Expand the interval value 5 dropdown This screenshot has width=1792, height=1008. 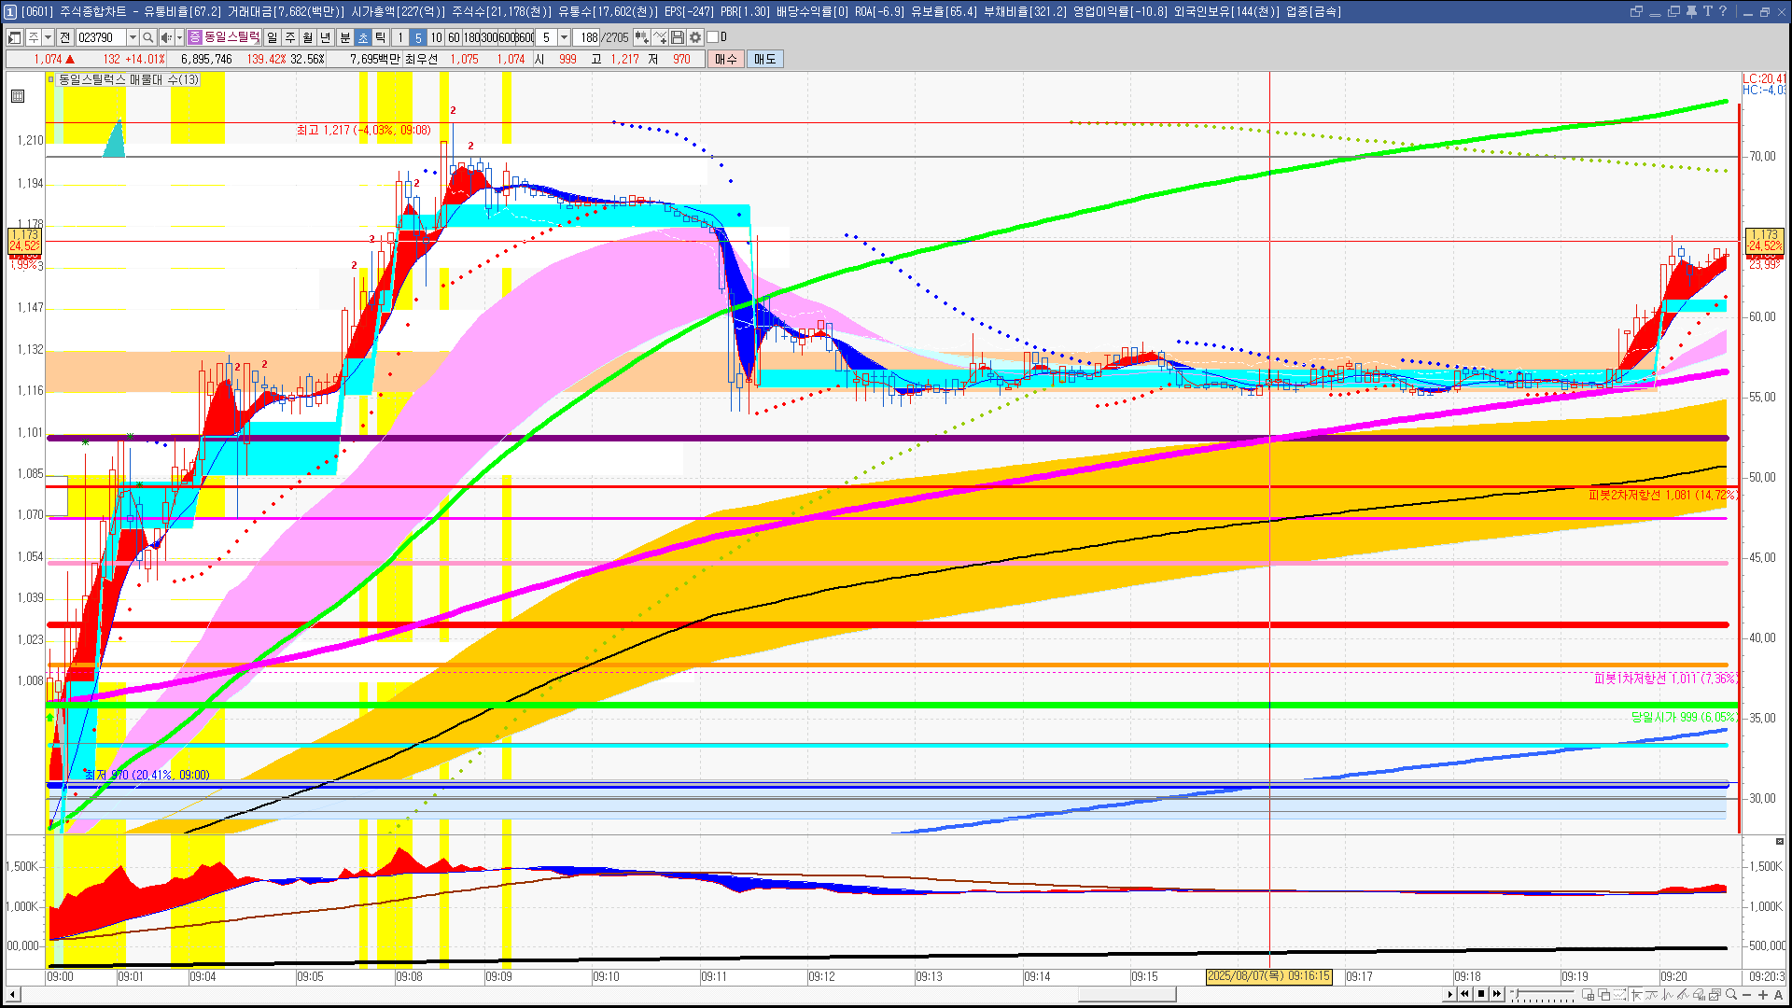(x=564, y=37)
